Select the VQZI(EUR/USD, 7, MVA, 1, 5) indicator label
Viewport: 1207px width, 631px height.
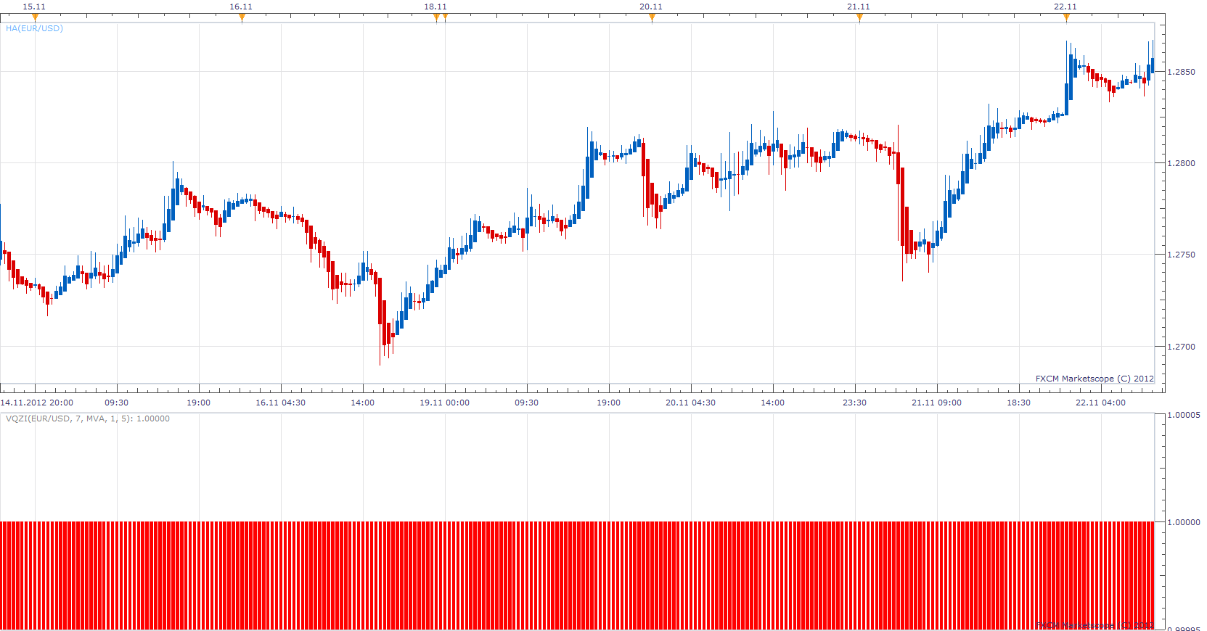tap(88, 418)
